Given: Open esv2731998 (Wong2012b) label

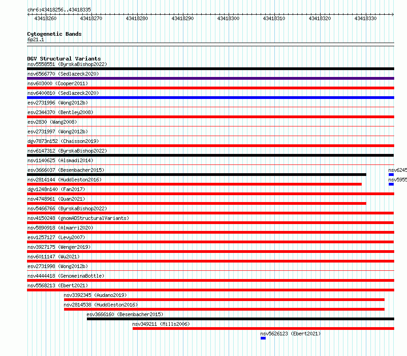Looking at the screenshot, I should [x=58, y=266].
